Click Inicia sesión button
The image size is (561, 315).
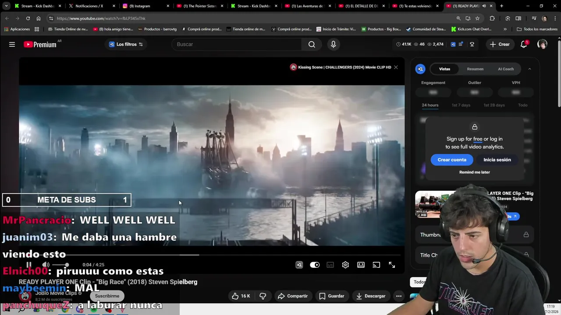[x=497, y=160]
